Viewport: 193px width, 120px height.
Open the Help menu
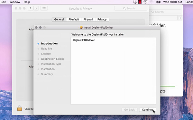(x=27, y=2)
